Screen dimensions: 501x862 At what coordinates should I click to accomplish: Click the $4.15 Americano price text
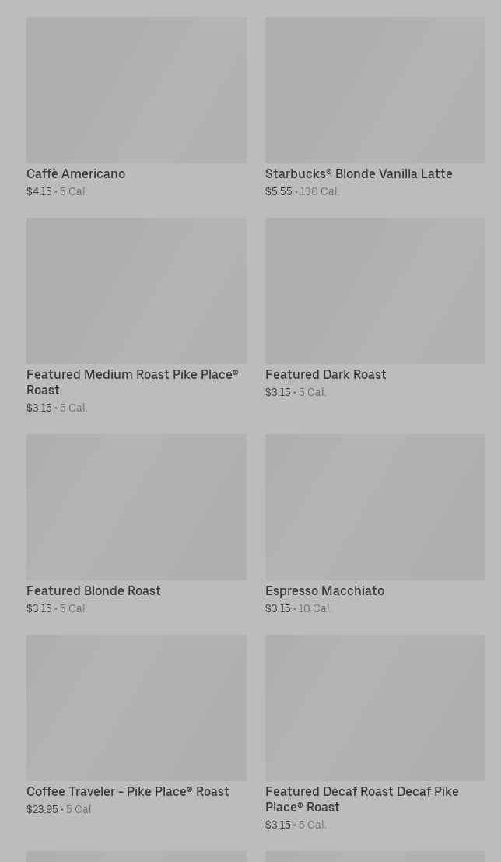[x=39, y=192]
